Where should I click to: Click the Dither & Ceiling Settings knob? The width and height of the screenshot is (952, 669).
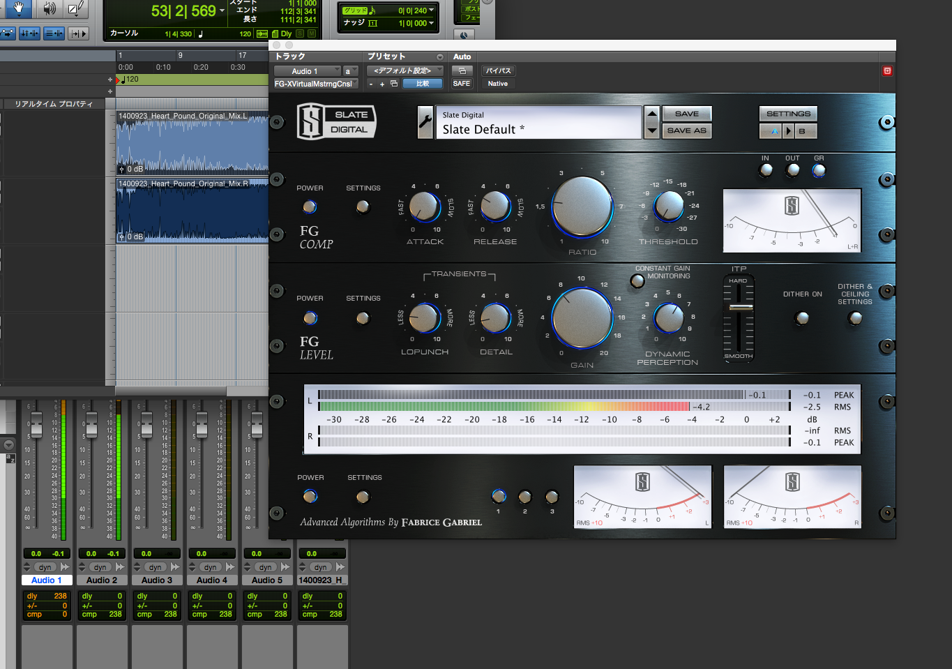[x=855, y=318]
